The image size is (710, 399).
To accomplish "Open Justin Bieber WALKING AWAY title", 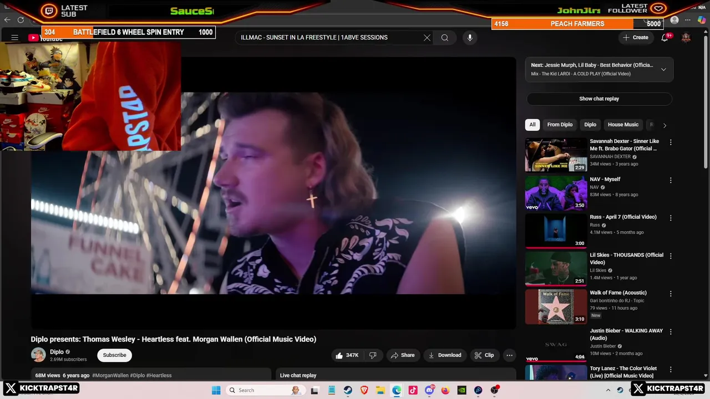I will click(626, 334).
